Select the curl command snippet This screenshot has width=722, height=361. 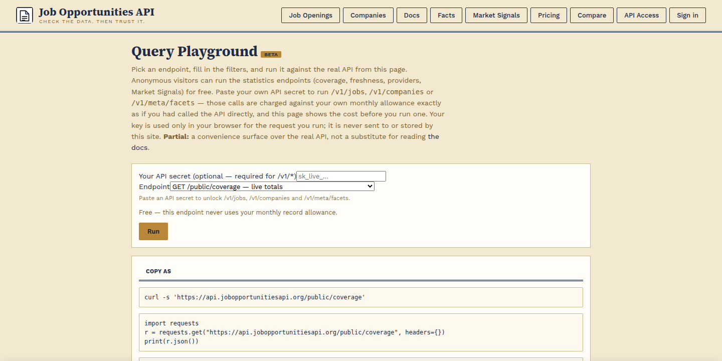pyautogui.click(x=361, y=297)
